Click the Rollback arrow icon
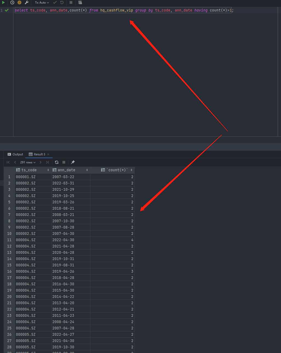Screen dimensions: 281x353 pos(62,2)
